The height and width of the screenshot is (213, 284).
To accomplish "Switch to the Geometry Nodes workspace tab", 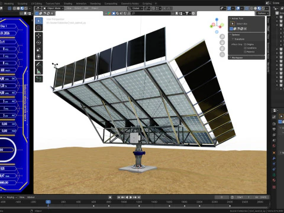I will (x=131, y=4).
